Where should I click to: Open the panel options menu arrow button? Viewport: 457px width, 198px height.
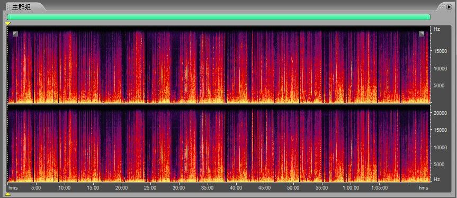point(449,6)
